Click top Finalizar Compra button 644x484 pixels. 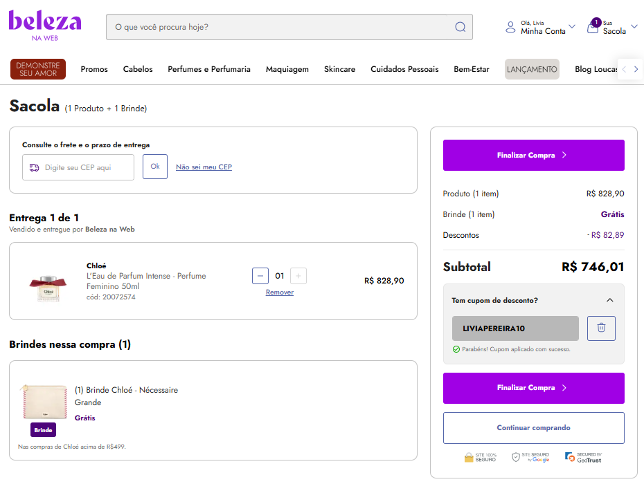pyautogui.click(x=533, y=155)
